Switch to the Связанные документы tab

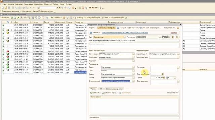(x=114, y=89)
